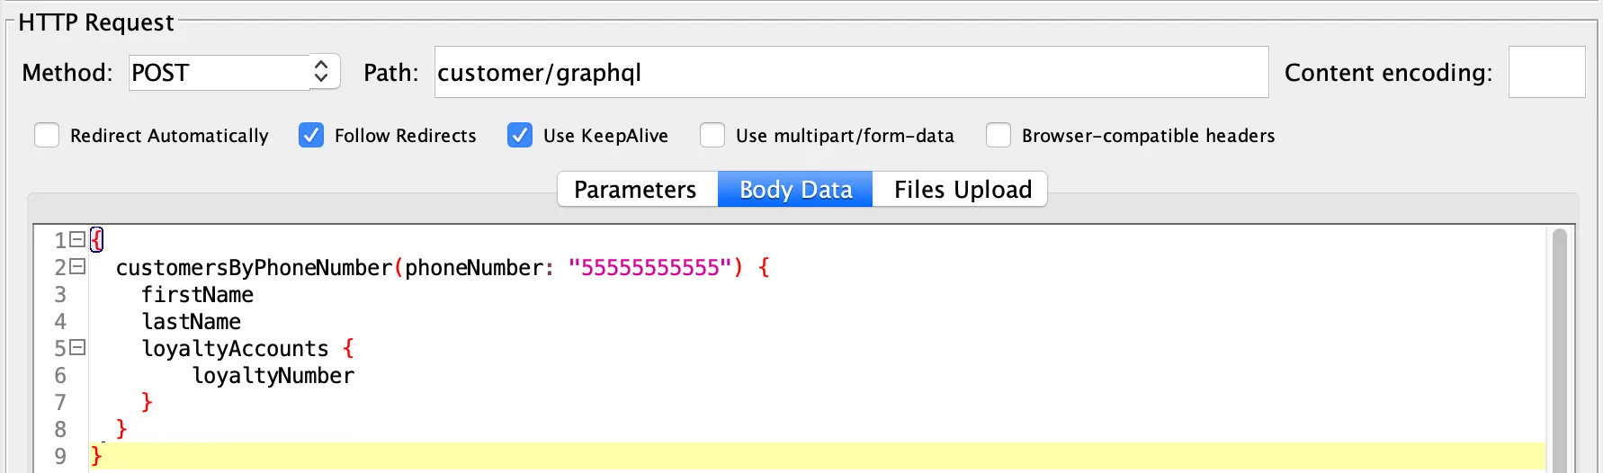
Task: Click the Content encoding input field
Action: (1545, 72)
